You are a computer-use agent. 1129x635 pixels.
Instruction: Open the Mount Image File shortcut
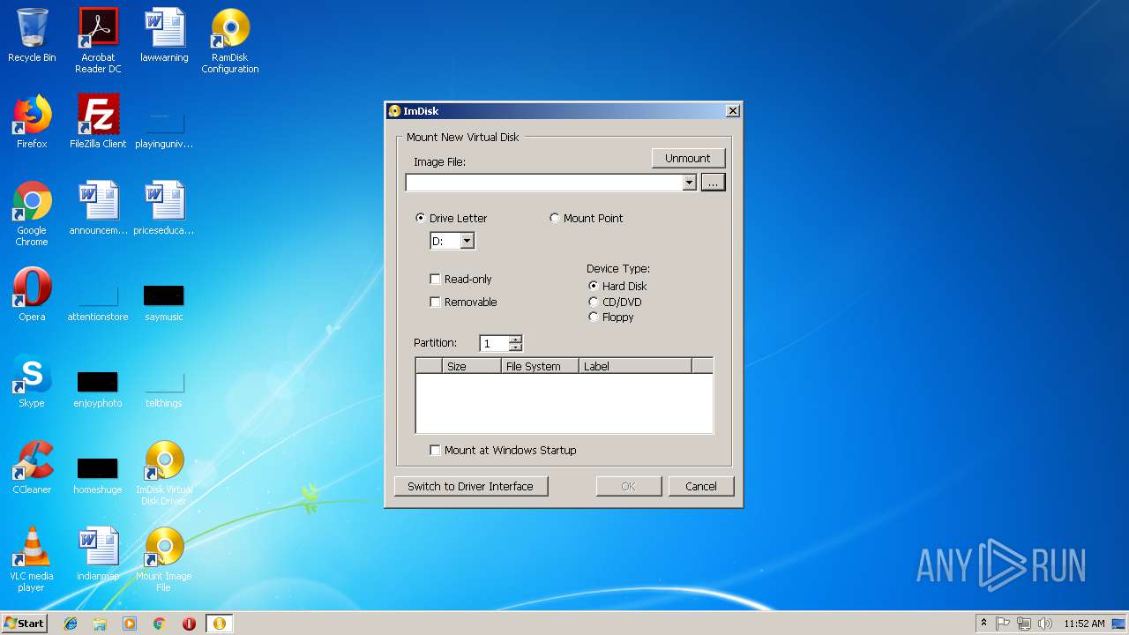[164, 559]
